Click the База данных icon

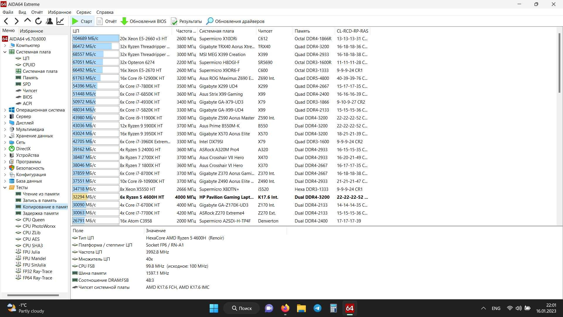(x=12, y=181)
